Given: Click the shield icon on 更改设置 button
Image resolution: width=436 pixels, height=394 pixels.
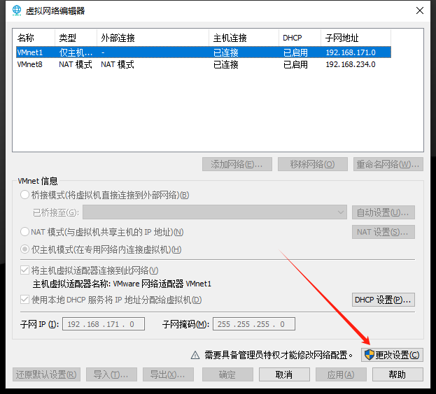Looking at the screenshot, I should (x=370, y=355).
